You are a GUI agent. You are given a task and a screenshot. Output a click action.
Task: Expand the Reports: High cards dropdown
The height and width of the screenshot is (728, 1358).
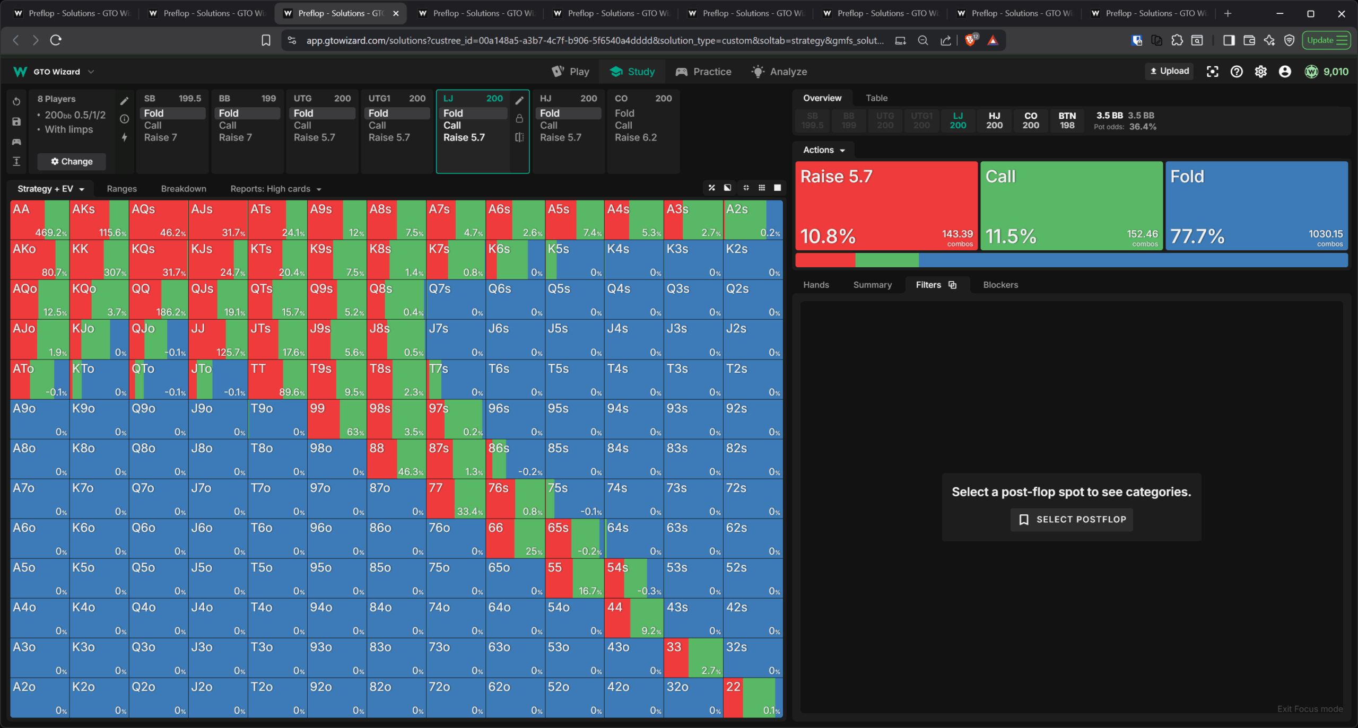276,189
